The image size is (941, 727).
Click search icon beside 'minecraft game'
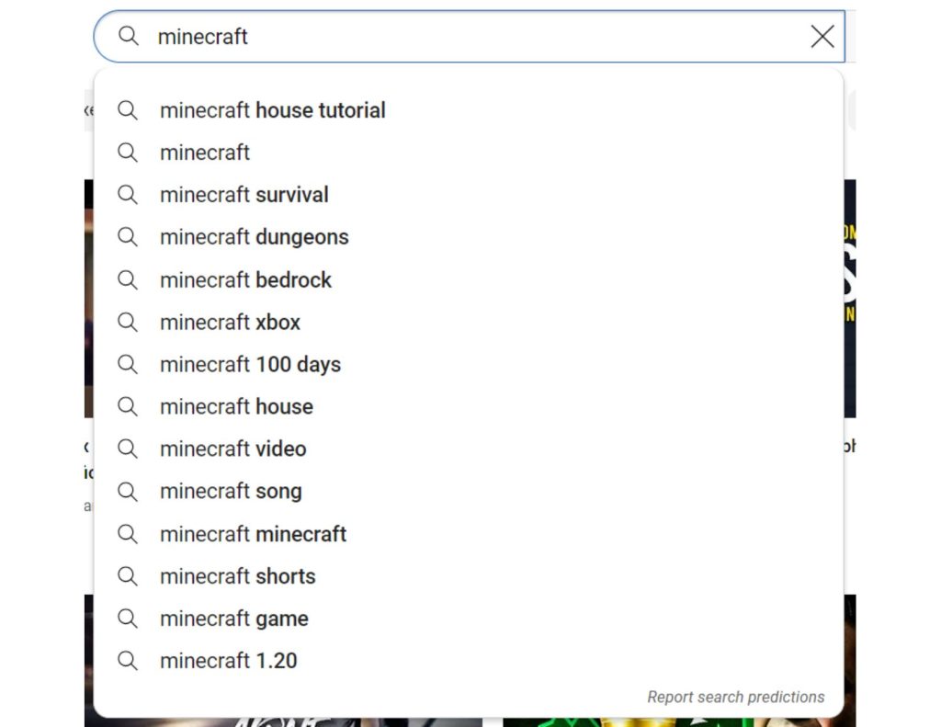pos(127,619)
